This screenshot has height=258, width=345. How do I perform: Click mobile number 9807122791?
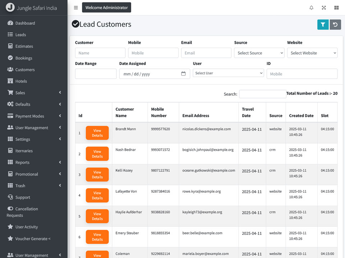click(160, 171)
